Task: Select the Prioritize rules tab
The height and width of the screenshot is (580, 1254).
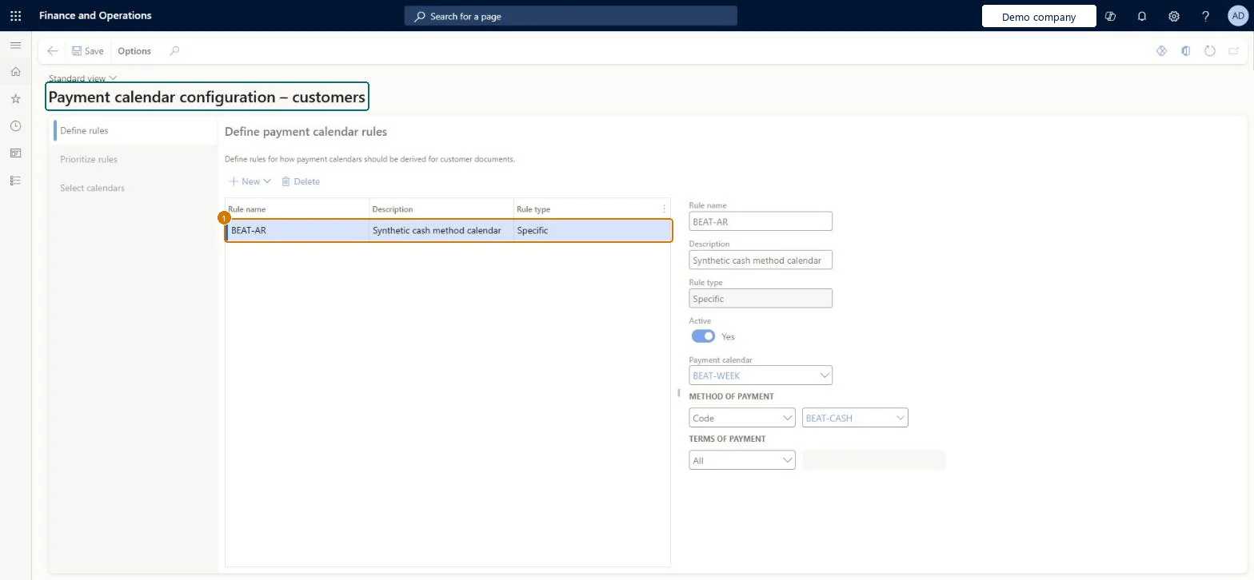Action: pos(134,159)
